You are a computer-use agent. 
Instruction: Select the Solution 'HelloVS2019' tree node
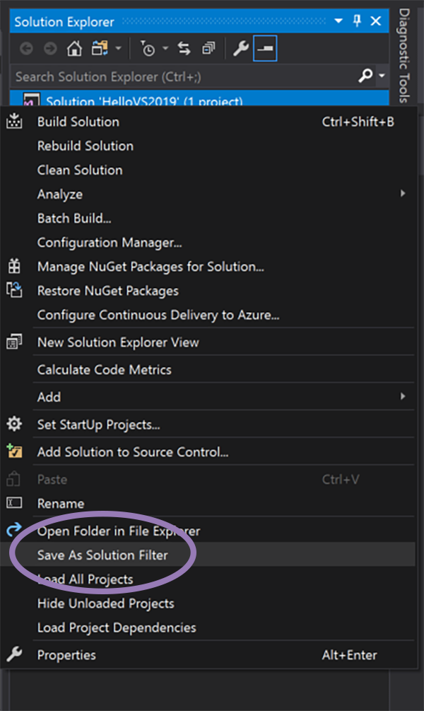(143, 100)
